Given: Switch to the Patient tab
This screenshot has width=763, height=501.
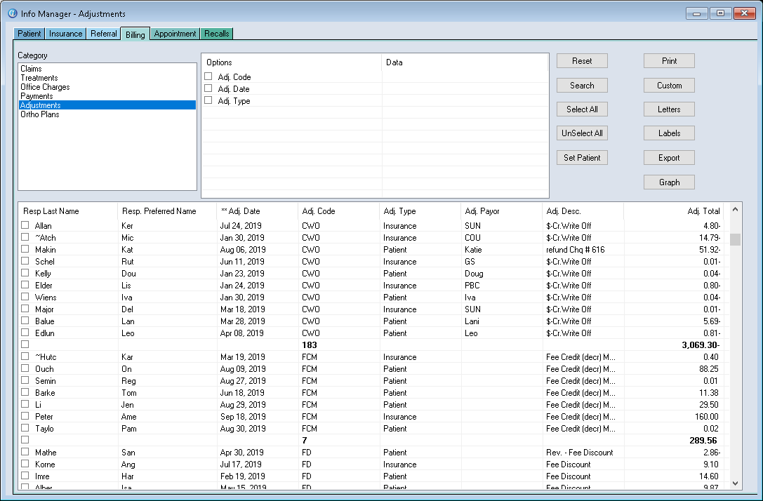Looking at the screenshot, I should pos(29,34).
